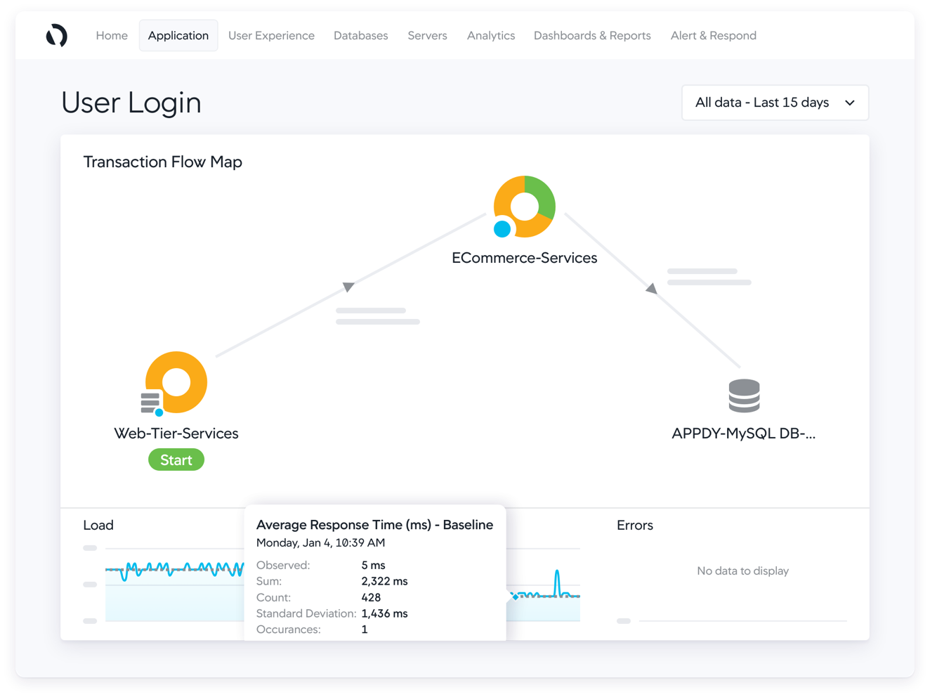
Task: Go to Alert & Respond
Action: tap(713, 35)
